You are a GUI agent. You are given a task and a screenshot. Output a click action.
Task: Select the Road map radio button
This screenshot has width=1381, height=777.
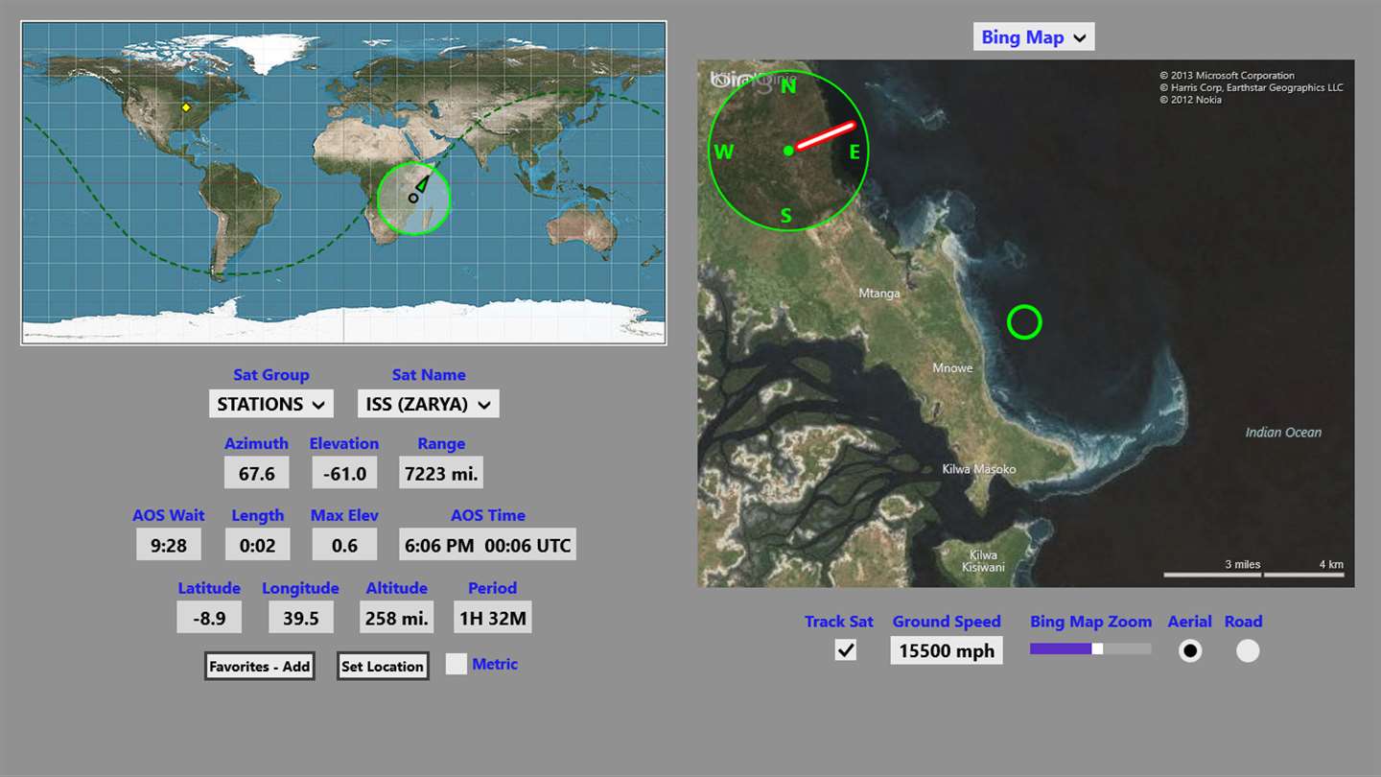pyautogui.click(x=1247, y=650)
